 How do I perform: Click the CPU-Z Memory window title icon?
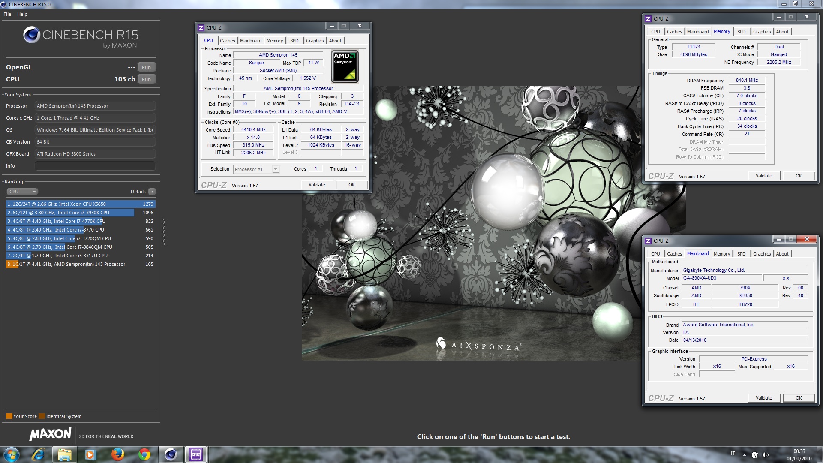point(648,19)
